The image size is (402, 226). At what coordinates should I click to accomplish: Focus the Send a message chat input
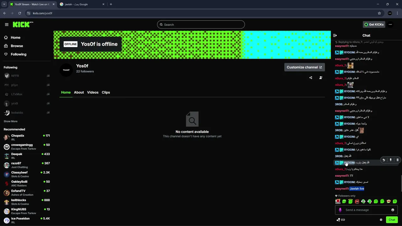point(366,210)
